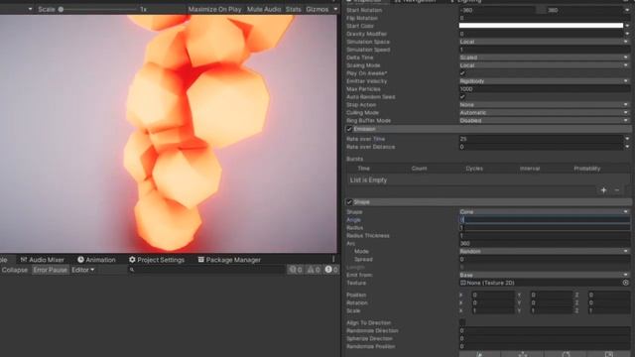This screenshot has width=635, height=357.
Task: Switch to Audio Mixer tab
Action: tap(43, 260)
